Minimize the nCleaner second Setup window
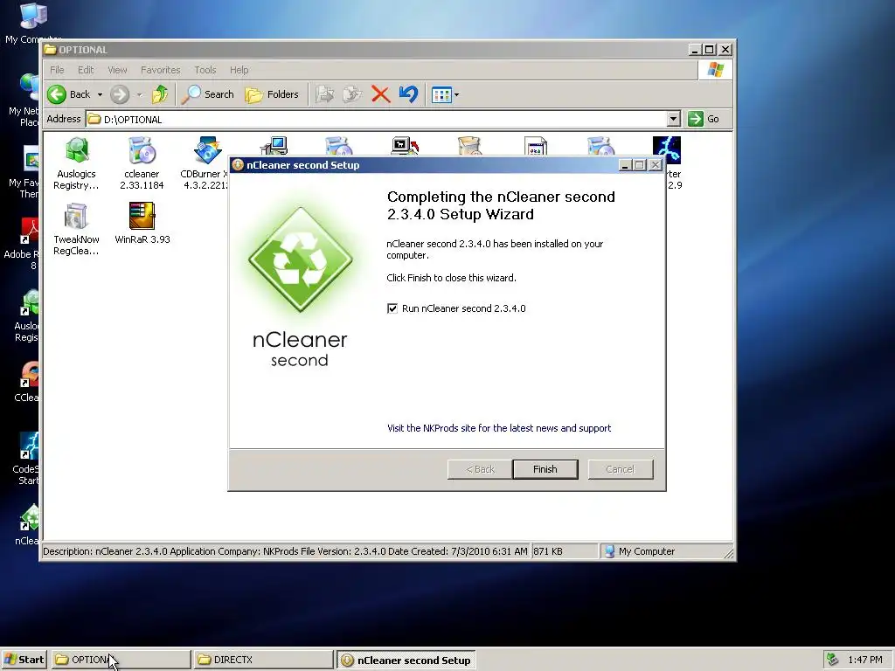The image size is (895, 671). (x=625, y=165)
